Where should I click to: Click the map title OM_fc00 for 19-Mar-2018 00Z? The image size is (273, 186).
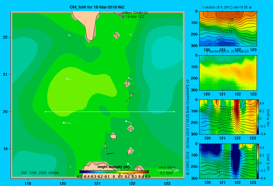click(97, 7)
